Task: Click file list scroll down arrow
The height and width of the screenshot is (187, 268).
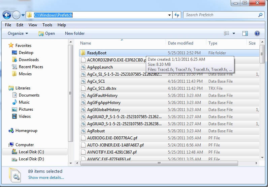Action: coord(262,158)
